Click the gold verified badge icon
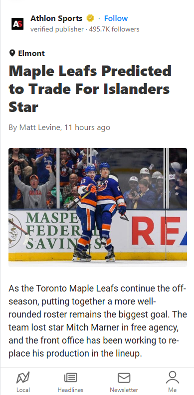The image size is (194, 395). [x=90, y=18]
